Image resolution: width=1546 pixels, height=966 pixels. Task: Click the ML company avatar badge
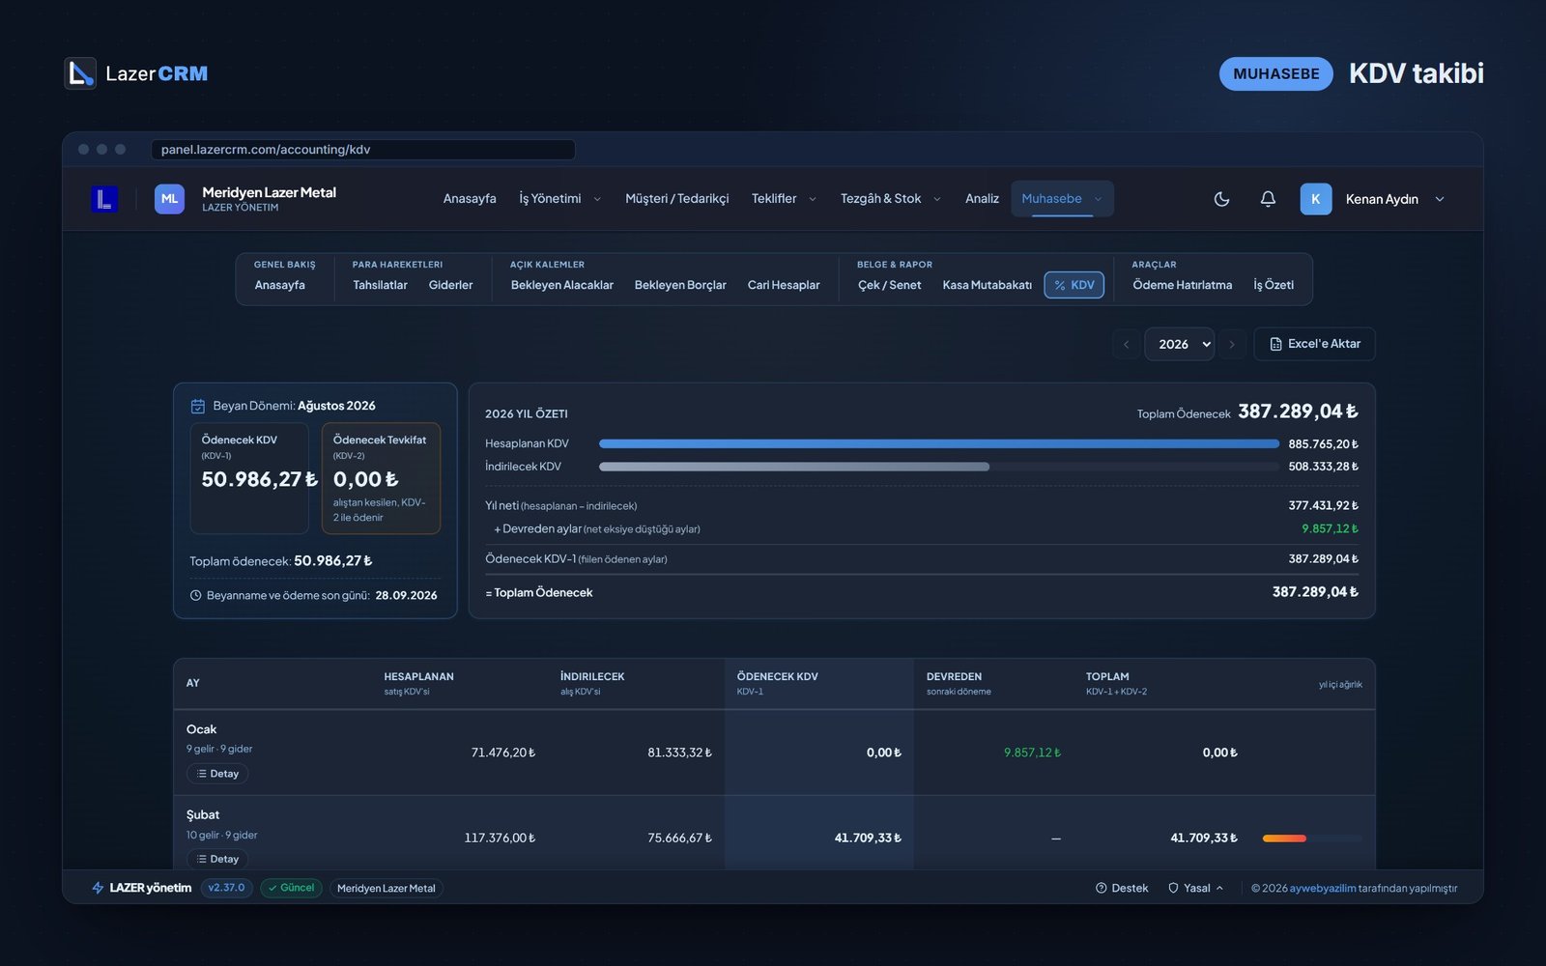[x=169, y=199]
